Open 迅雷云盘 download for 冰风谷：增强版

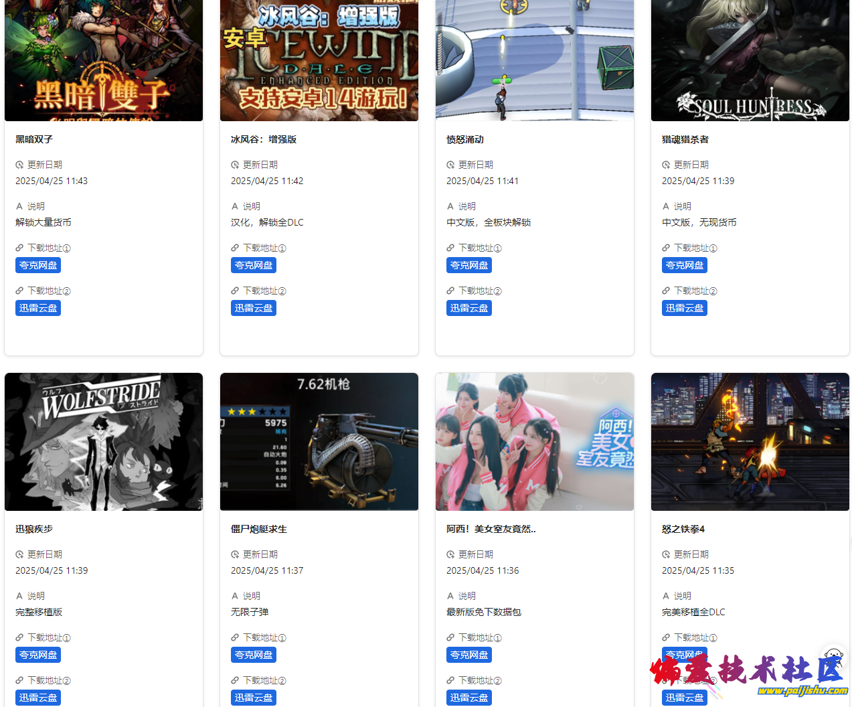tap(254, 308)
